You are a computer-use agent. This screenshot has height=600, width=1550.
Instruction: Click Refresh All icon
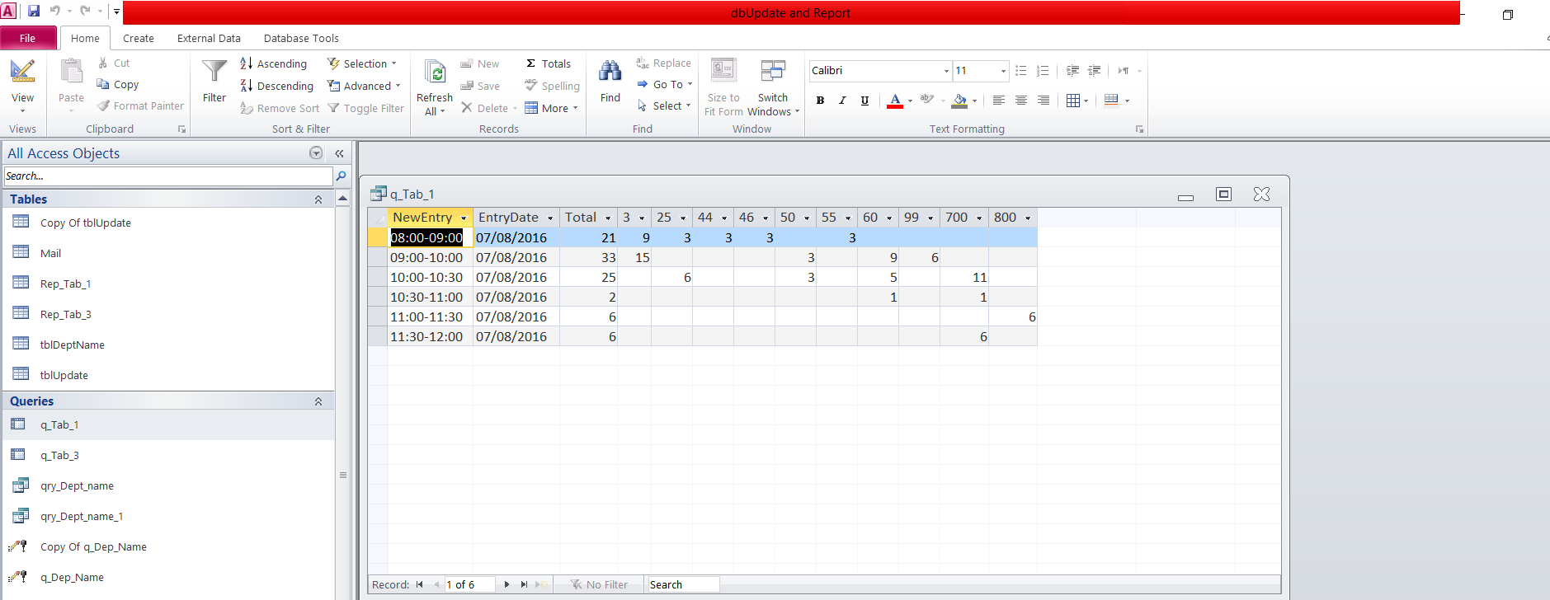tap(435, 72)
